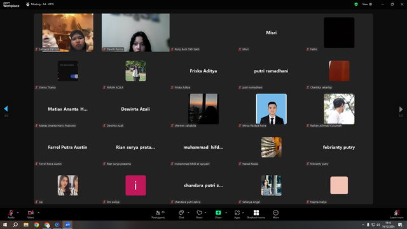Open the Chat panel
Viewport: 407px width, 229px height.
(181, 214)
